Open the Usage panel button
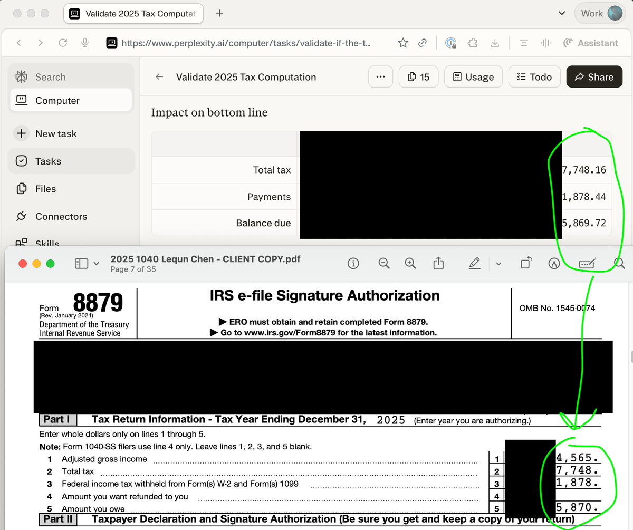The image size is (633, 530). point(473,77)
